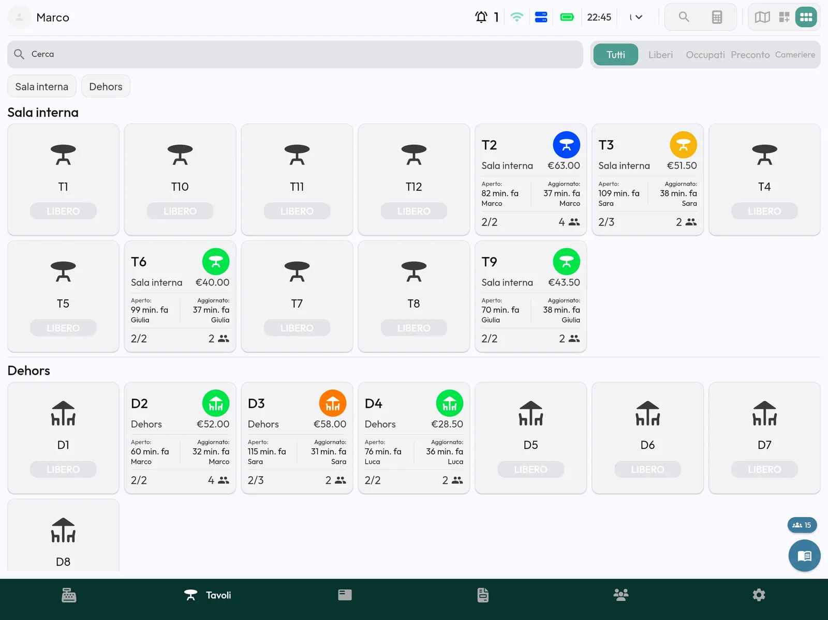Image resolution: width=828 pixels, height=620 pixels.
Task: Open the notifications bell icon
Action: pyautogui.click(x=481, y=17)
